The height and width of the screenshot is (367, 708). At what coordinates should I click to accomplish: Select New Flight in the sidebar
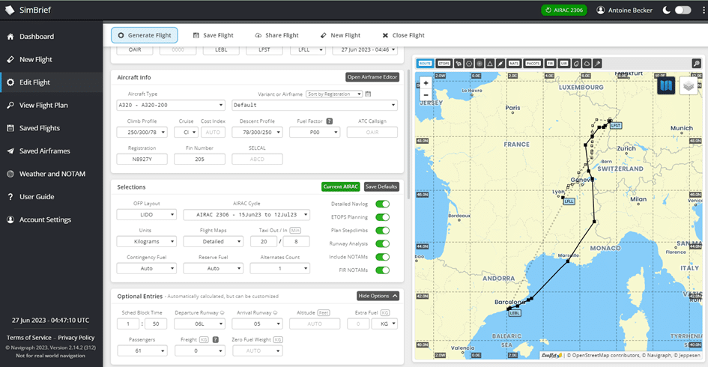pos(36,60)
